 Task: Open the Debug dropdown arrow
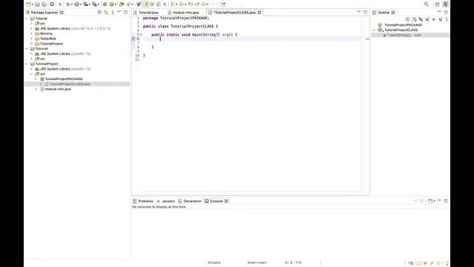pos(72,4)
